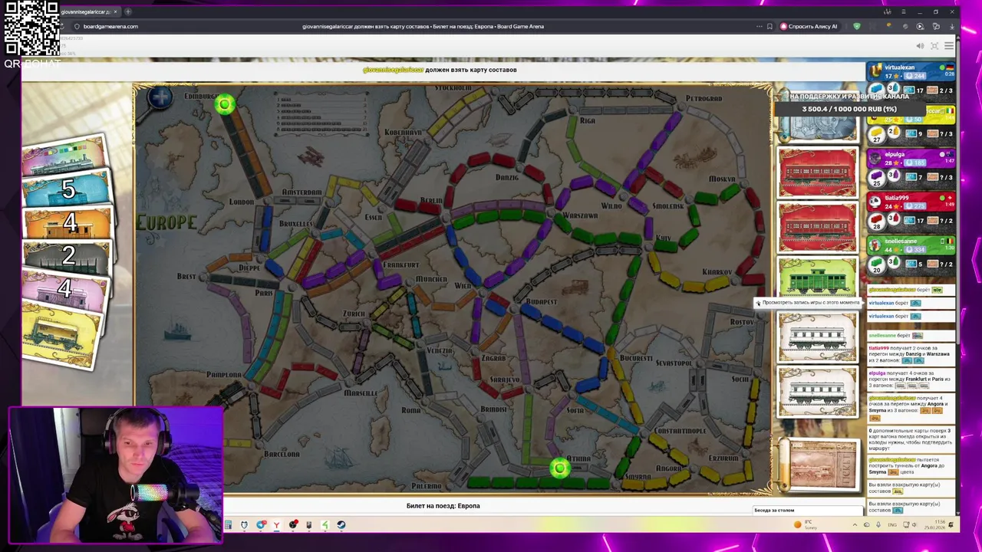Open the Board Game Arena hamburger menu

pos(949,46)
